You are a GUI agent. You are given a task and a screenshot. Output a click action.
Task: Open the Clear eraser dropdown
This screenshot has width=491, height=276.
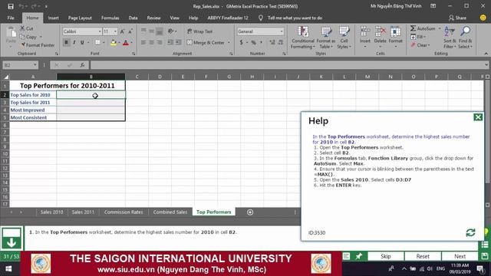point(420,45)
